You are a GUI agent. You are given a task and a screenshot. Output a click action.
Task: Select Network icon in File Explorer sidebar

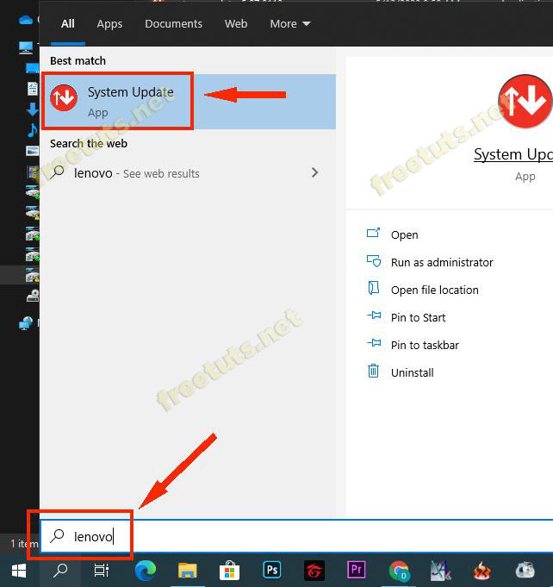26,322
